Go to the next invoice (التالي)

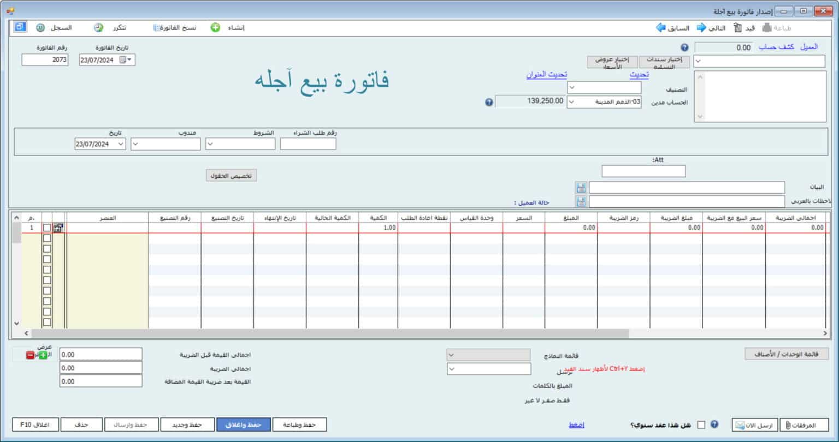(x=711, y=28)
